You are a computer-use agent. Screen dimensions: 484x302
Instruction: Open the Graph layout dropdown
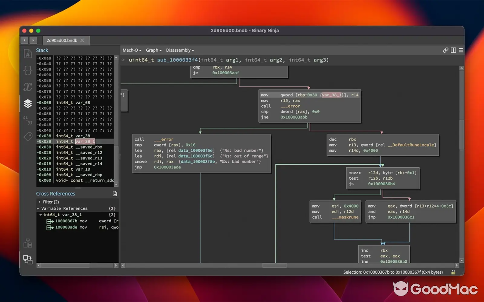point(154,50)
